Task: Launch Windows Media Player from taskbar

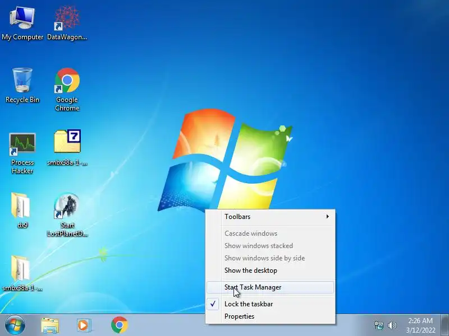Action: pos(84,325)
